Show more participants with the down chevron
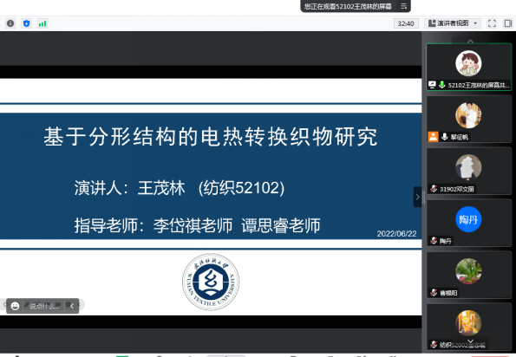 [x=471, y=341]
